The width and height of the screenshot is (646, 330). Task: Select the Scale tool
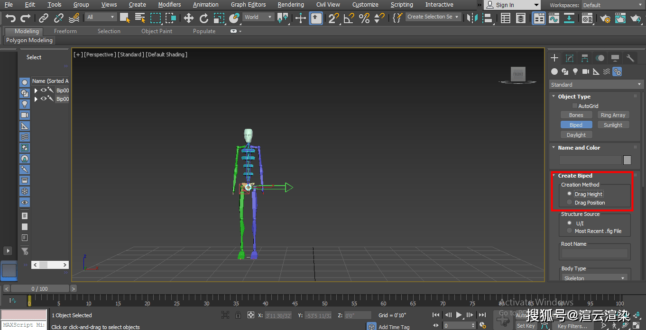219,18
